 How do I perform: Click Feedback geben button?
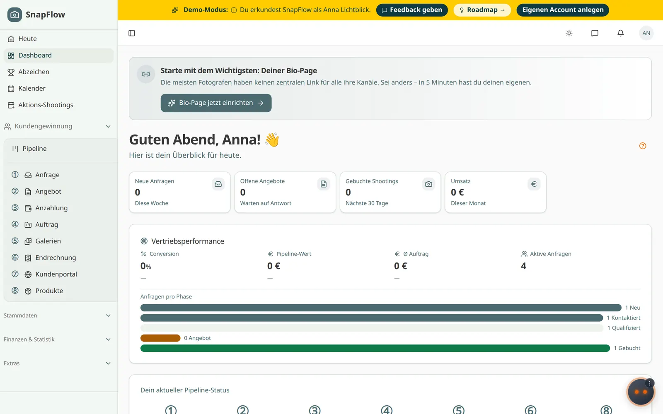(412, 10)
